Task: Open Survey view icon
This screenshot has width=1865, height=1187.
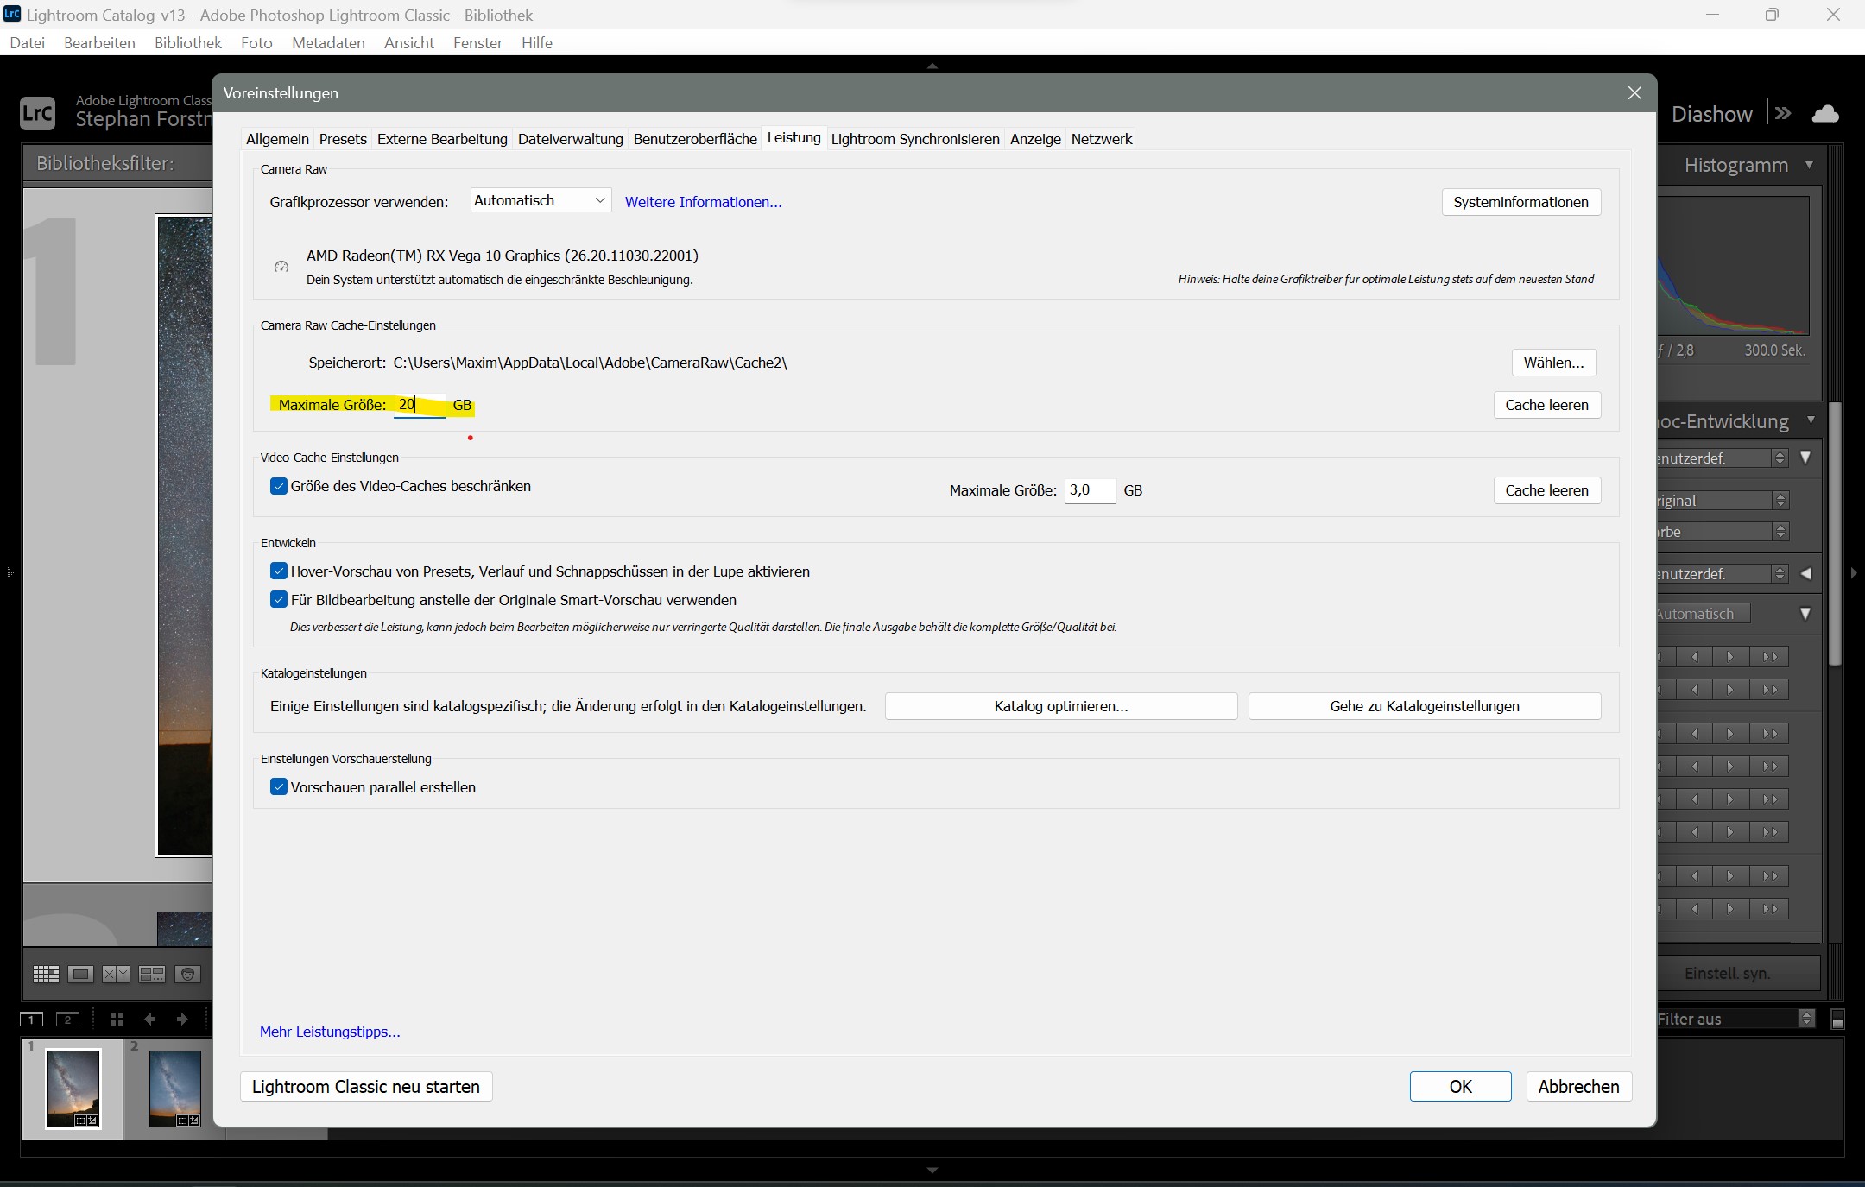Action: click(x=152, y=974)
